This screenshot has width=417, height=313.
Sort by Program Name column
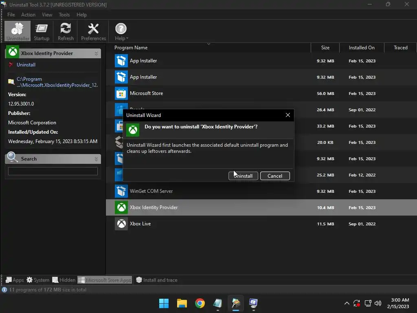[x=131, y=48]
